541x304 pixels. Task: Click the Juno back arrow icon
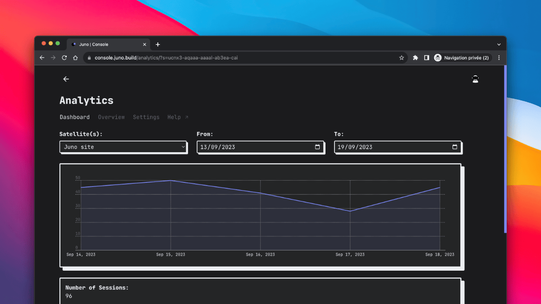(66, 79)
